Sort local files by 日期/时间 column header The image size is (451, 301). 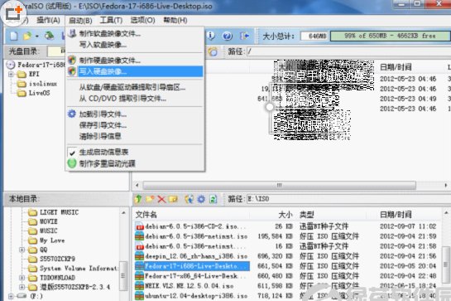point(396,215)
